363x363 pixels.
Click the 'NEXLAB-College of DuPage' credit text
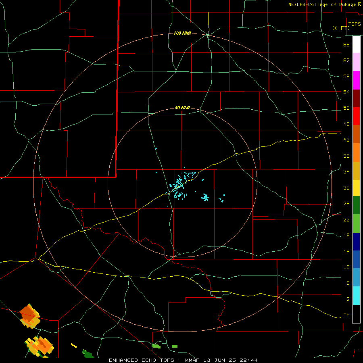coord(322,4)
